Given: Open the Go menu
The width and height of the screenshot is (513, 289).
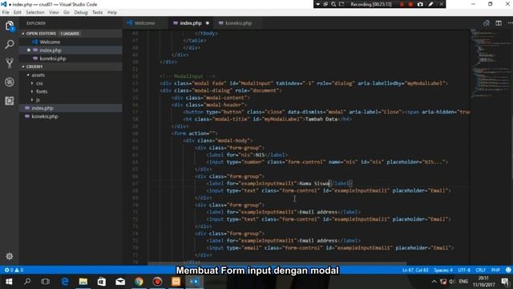Looking at the screenshot, I should tap(67, 13).
